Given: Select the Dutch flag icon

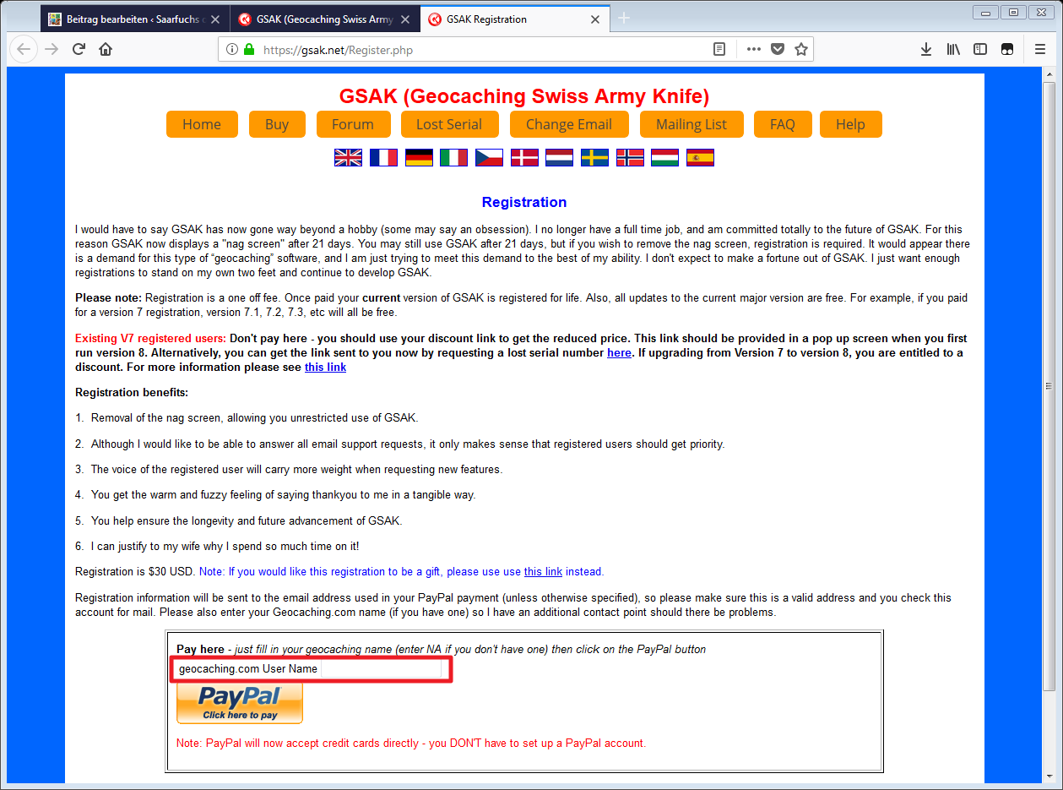Looking at the screenshot, I should [x=559, y=157].
